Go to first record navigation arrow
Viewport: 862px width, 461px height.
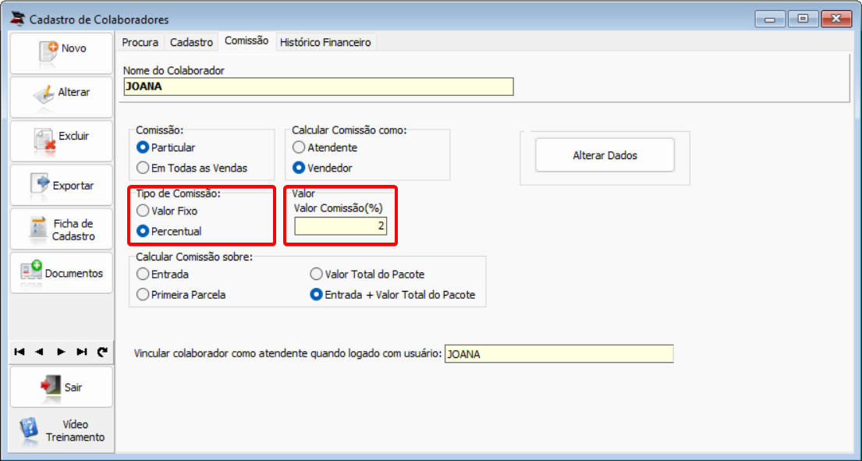(x=20, y=352)
